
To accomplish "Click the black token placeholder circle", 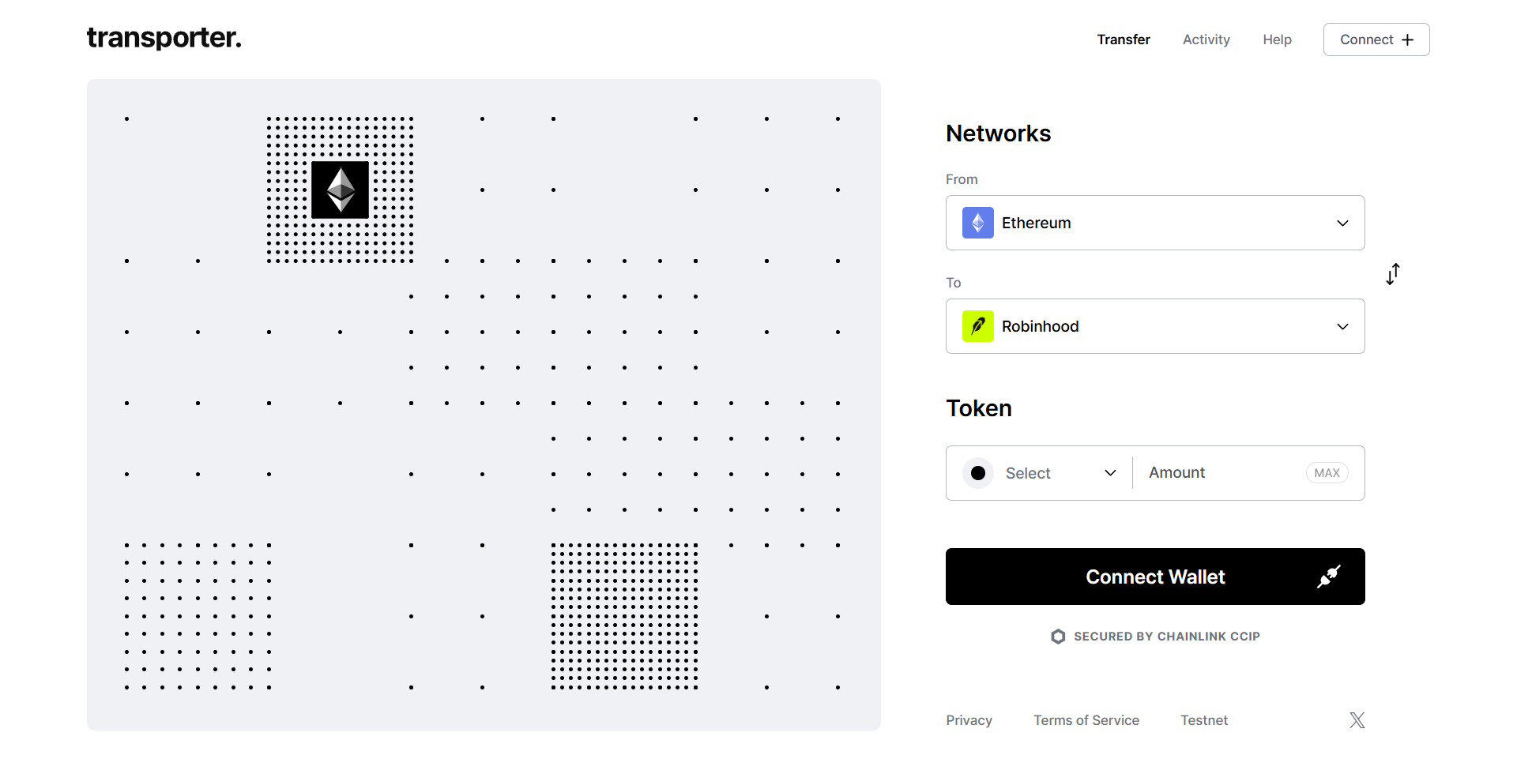I will (x=977, y=473).
